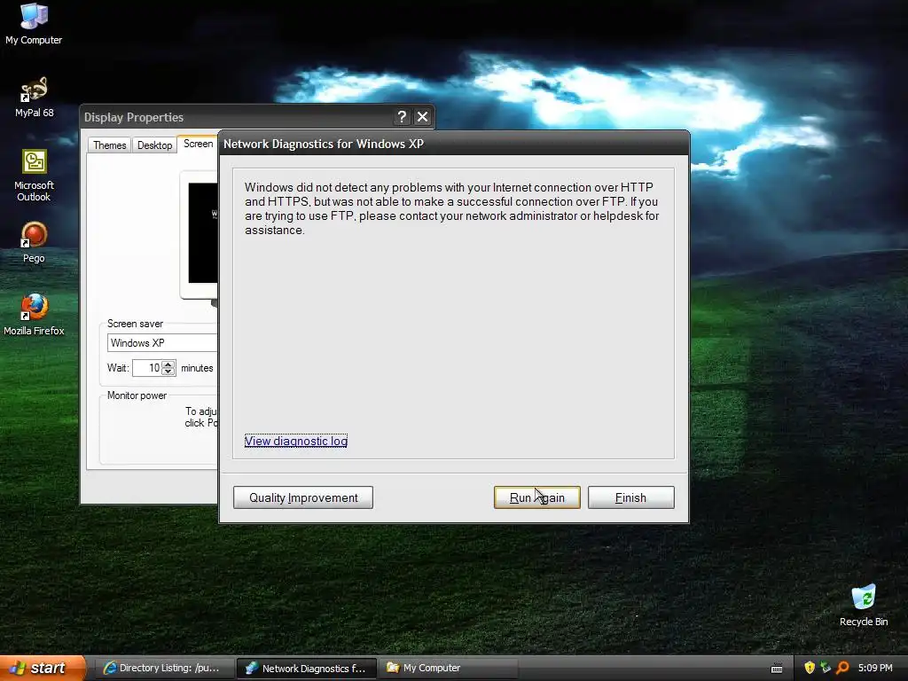The height and width of the screenshot is (681, 908).
Task: Open the yellow security shield tray icon
Action: 809,668
